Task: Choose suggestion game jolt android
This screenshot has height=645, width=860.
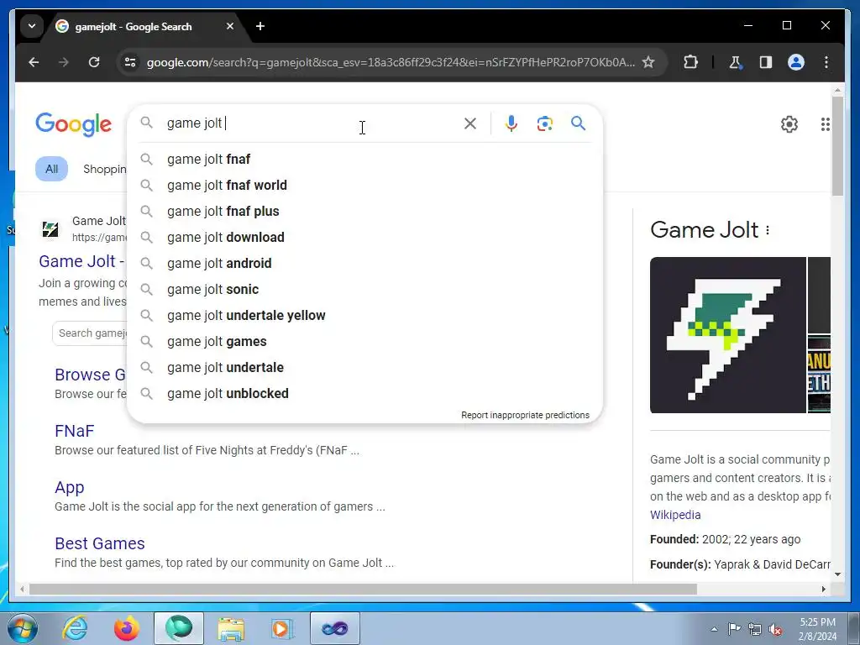Action: [x=364, y=263]
